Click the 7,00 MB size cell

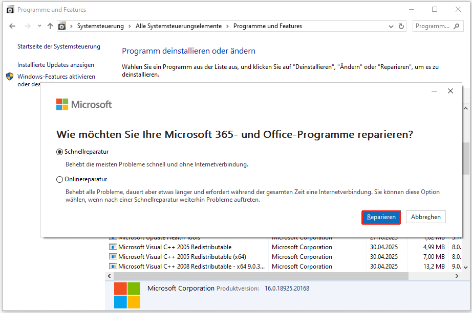[434, 257]
